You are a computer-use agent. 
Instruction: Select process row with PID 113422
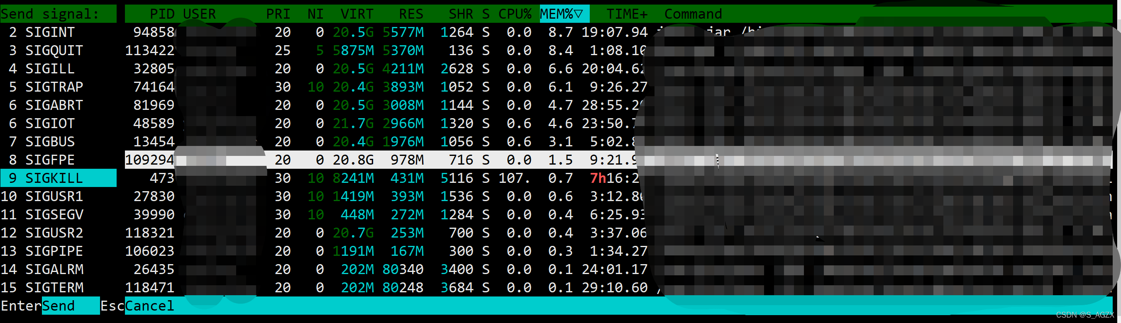pos(618,51)
